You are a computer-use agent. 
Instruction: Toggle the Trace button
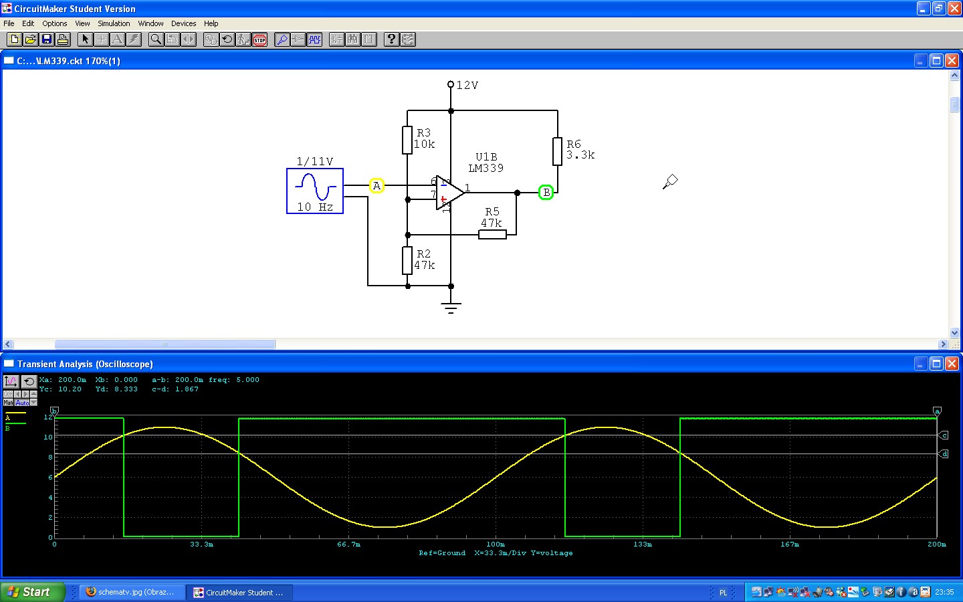(298, 39)
